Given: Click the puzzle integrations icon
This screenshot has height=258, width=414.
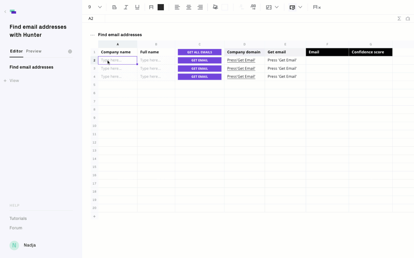Looking at the screenshot, I should pyautogui.click(x=408, y=18).
